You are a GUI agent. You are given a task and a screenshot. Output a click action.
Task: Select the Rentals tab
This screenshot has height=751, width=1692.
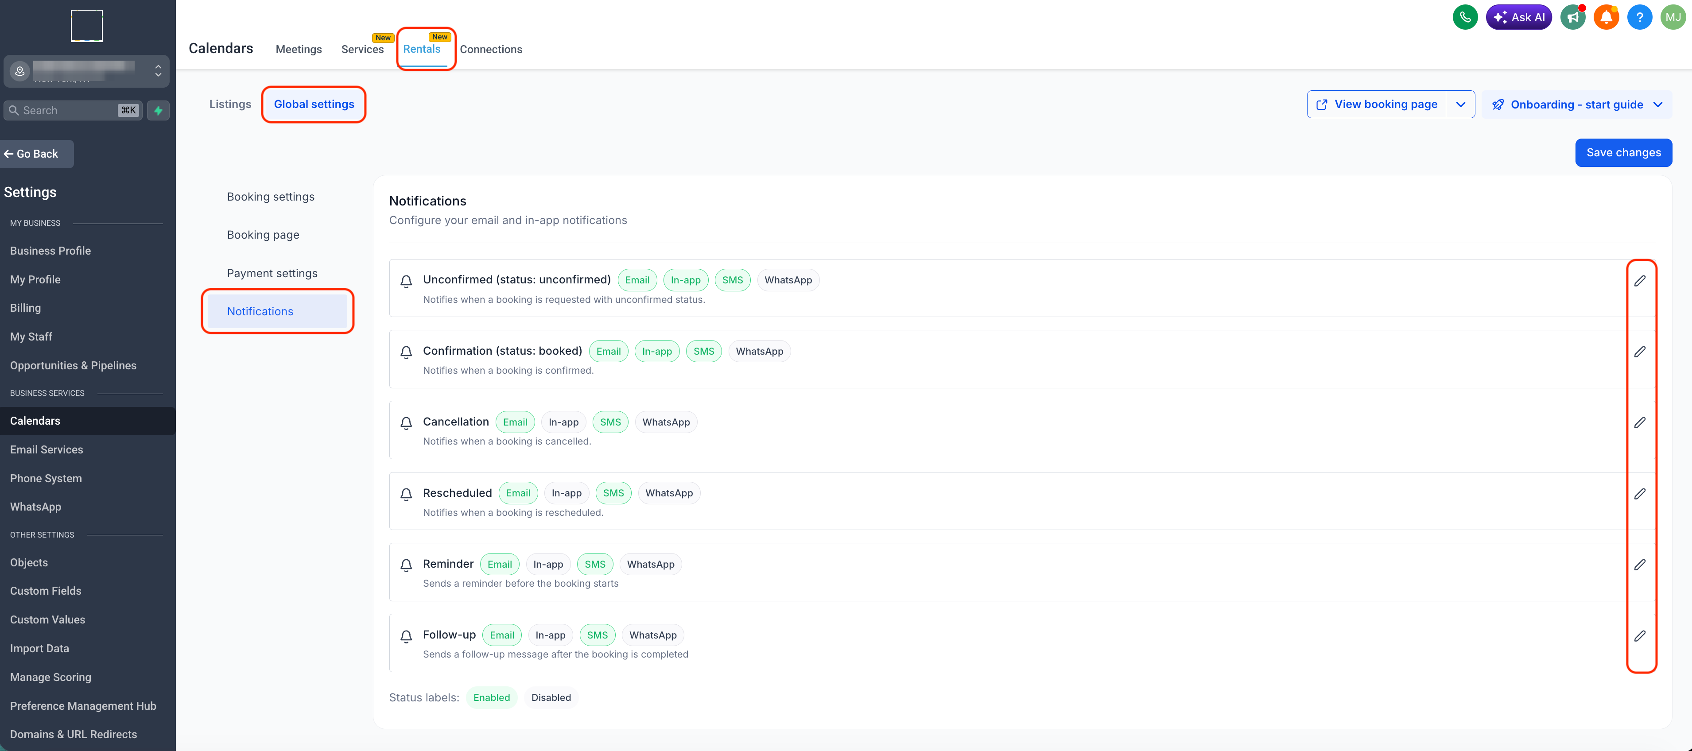(x=421, y=49)
